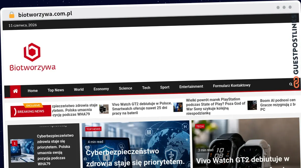This screenshot has width=301, height=168.
Task: Click the TOP NEWS category tag
Action: coord(93,129)
